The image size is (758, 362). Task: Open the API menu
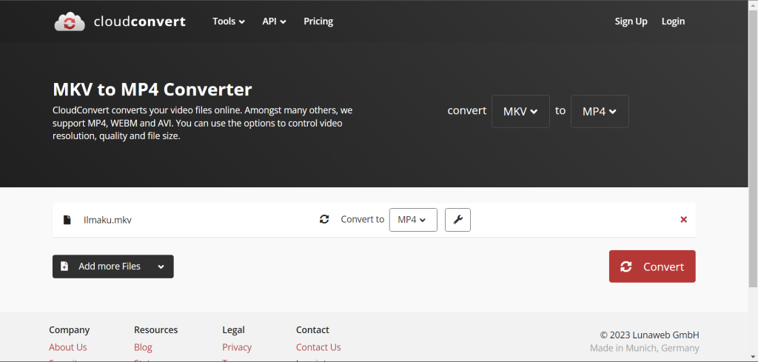coord(274,21)
